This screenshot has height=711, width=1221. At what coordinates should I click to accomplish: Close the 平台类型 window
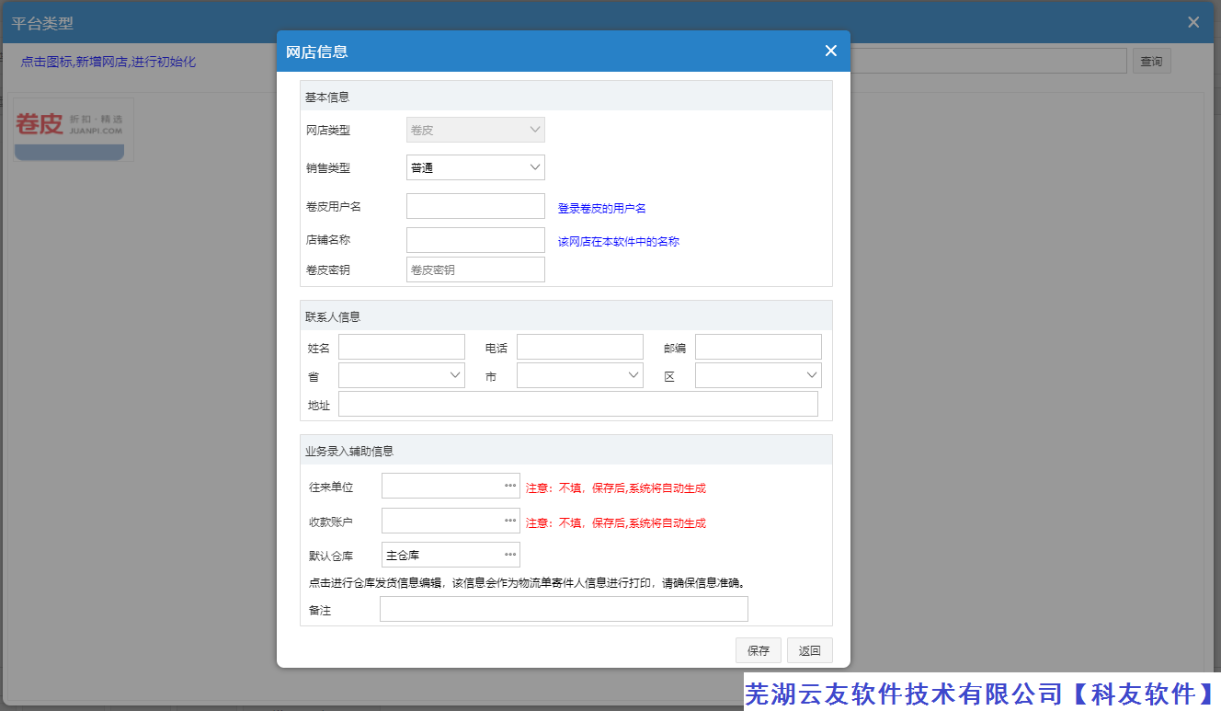point(1193,22)
